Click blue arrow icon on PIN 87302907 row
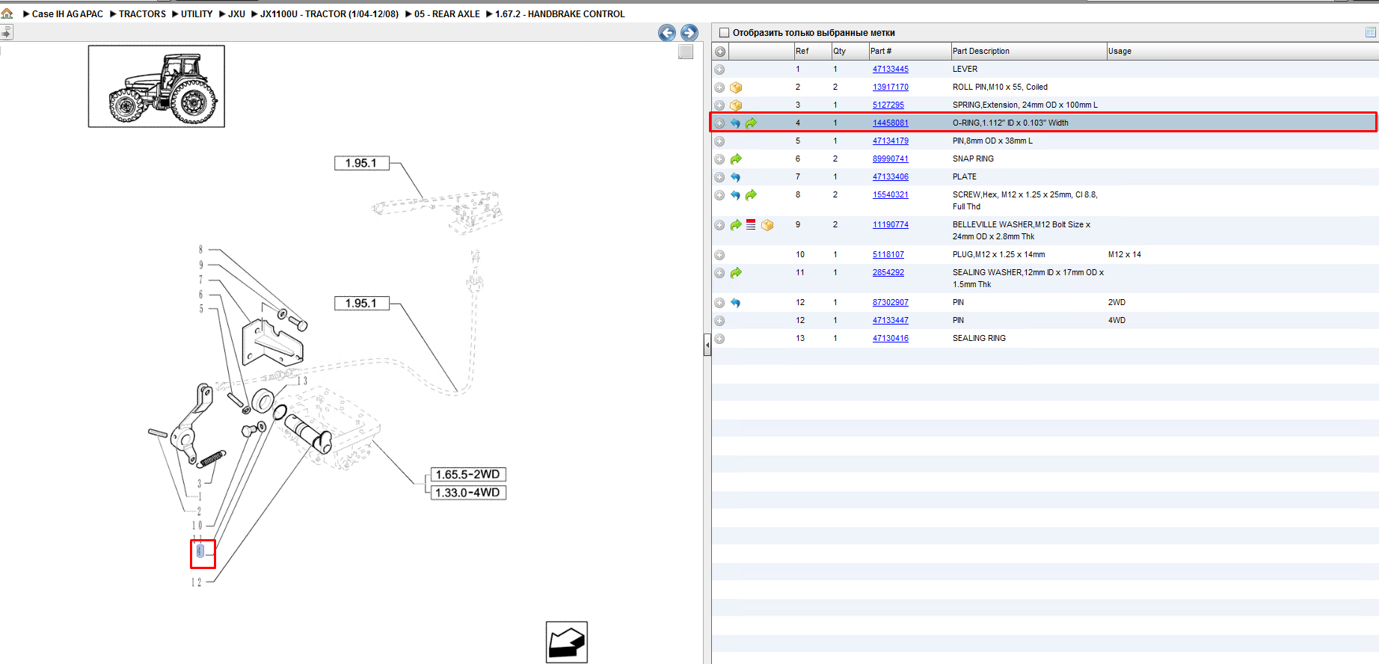 pyautogui.click(x=736, y=303)
